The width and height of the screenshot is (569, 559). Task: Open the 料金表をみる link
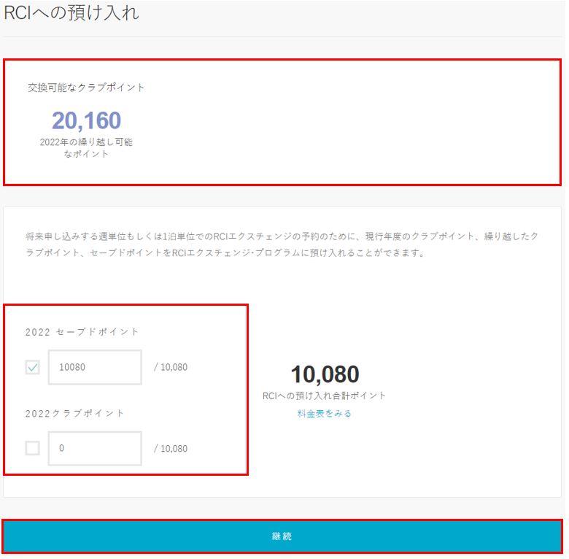(324, 414)
